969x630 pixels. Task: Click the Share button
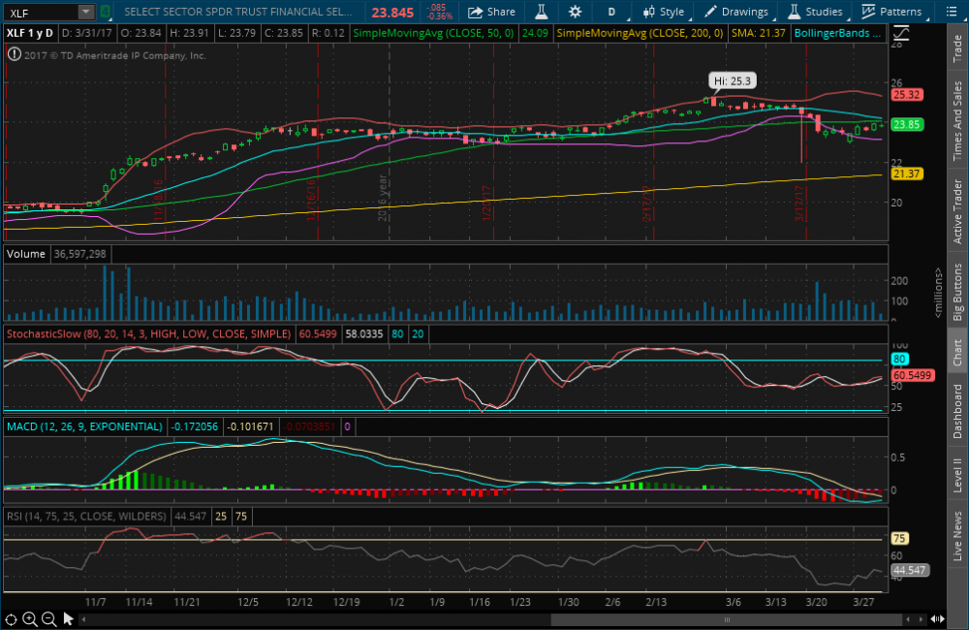491,12
